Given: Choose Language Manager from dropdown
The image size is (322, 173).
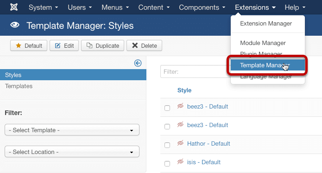Looking at the screenshot, I should [x=268, y=77].
